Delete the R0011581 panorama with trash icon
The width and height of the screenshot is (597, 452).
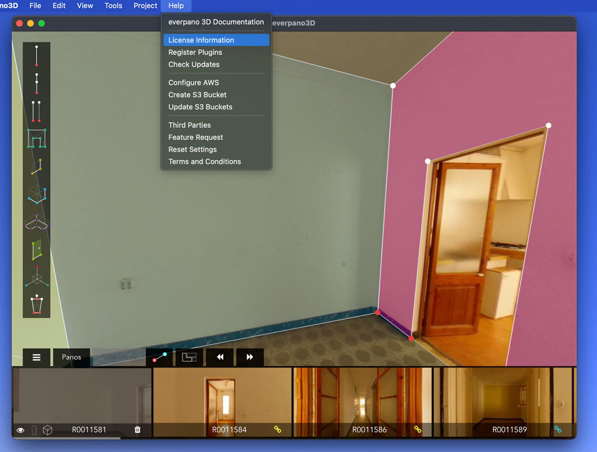[138, 430]
